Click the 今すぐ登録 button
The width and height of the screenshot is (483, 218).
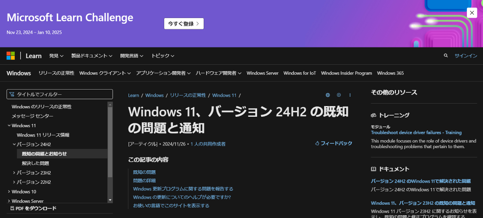(x=184, y=24)
